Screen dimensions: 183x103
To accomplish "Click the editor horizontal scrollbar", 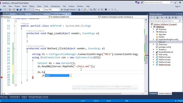I will [x=66, y=94].
